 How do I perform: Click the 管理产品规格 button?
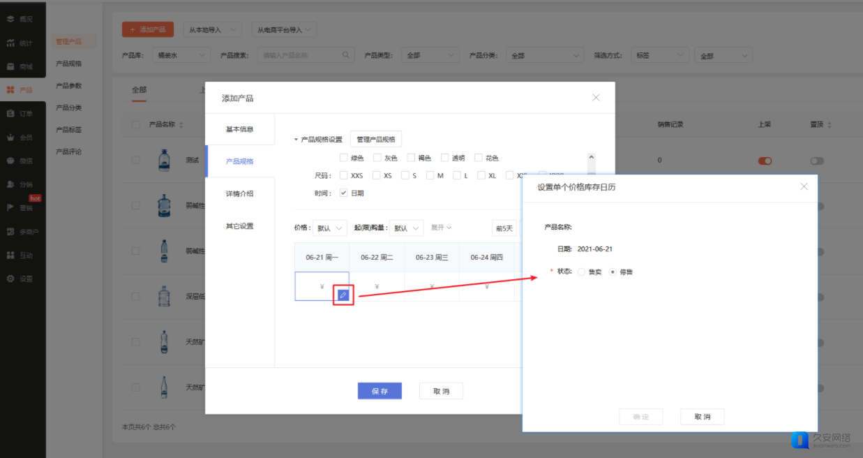tap(375, 140)
